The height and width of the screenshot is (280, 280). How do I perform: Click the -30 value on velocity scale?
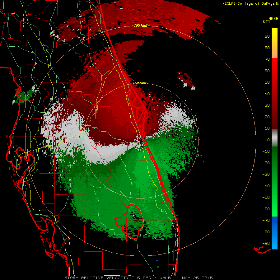click(266, 175)
